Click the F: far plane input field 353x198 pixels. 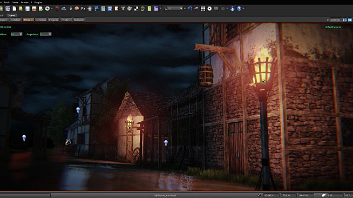[336, 20]
